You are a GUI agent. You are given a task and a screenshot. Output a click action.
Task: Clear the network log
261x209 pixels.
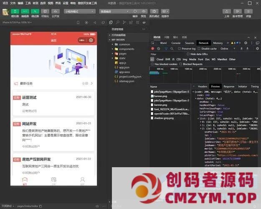(159, 48)
